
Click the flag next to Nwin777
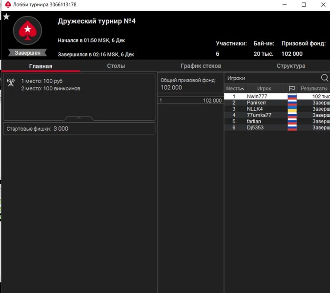[292, 97]
